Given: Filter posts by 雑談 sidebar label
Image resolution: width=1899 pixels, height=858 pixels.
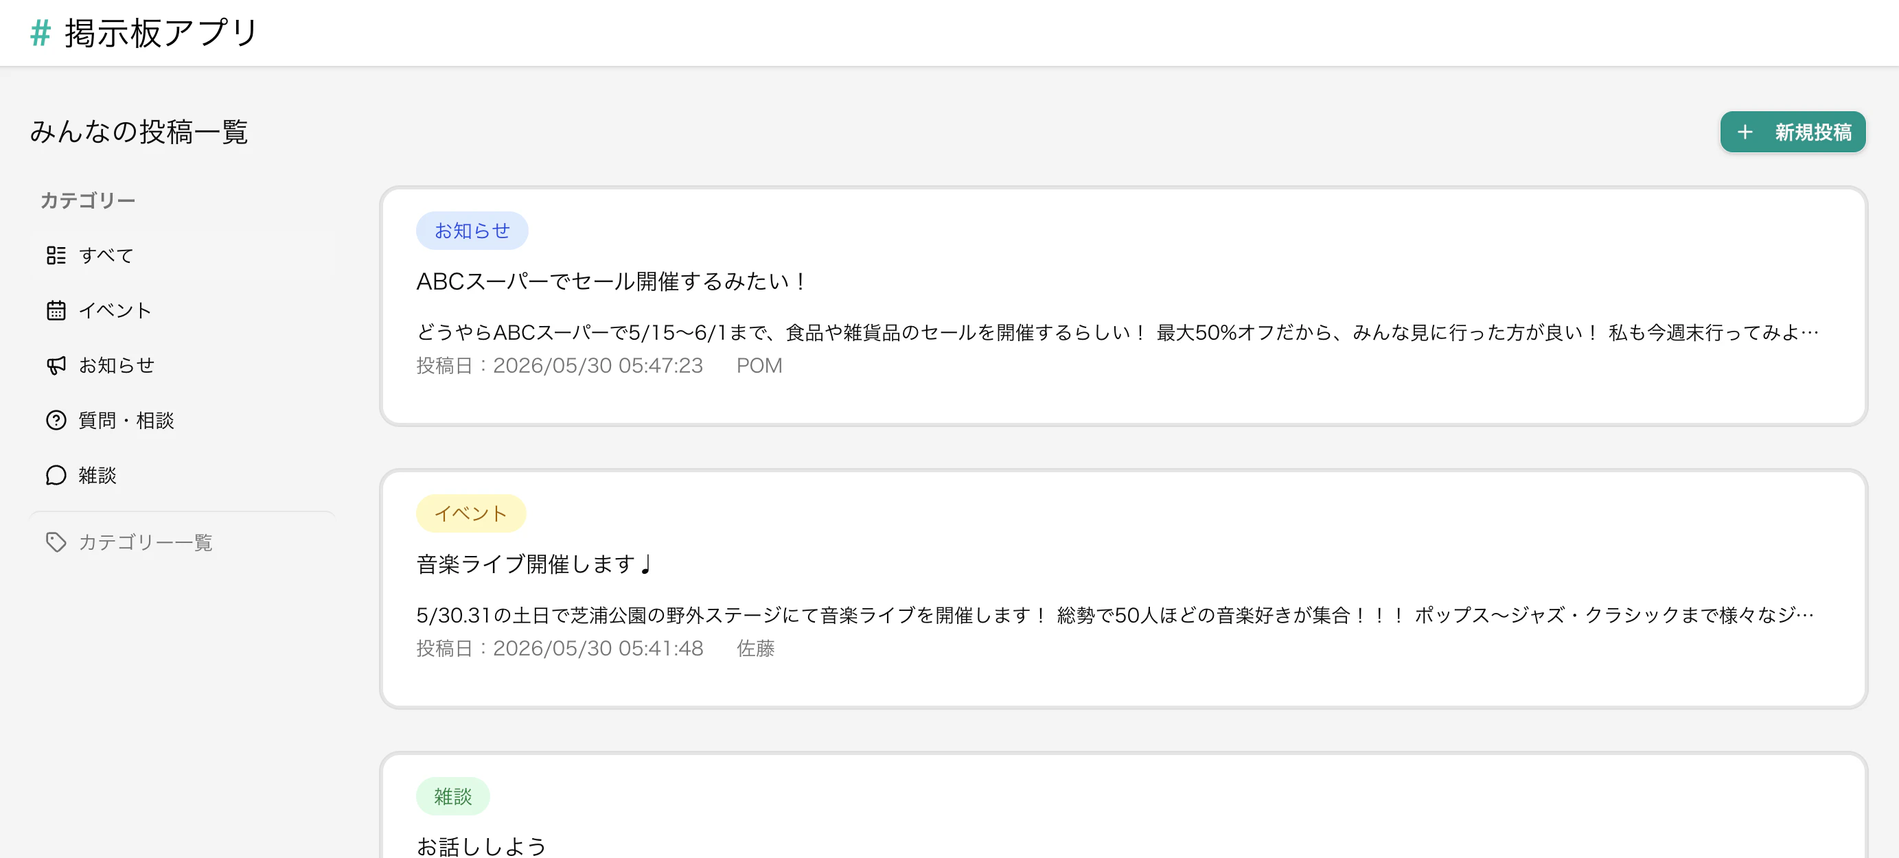Looking at the screenshot, I should pos(97,476).
